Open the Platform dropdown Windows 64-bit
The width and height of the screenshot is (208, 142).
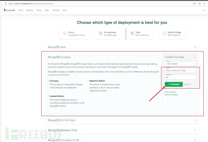180,71
